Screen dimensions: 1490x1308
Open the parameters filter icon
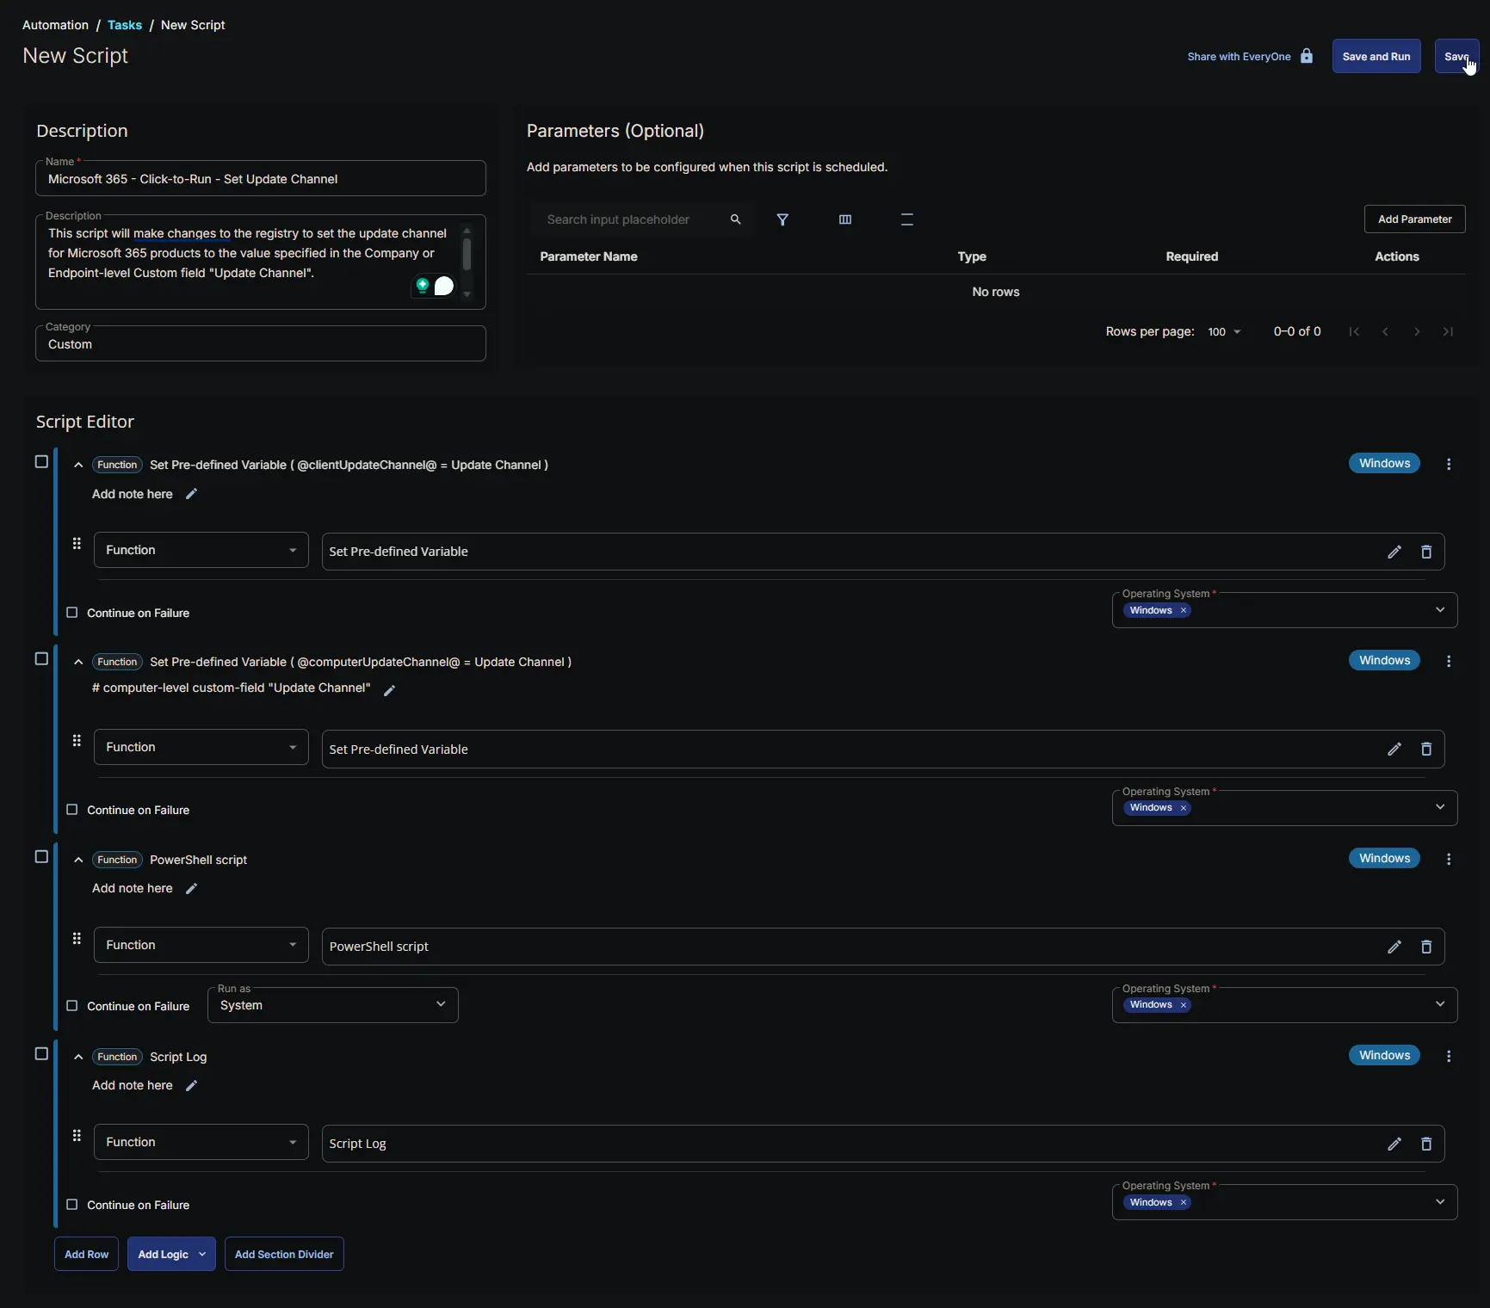[782, 219]
